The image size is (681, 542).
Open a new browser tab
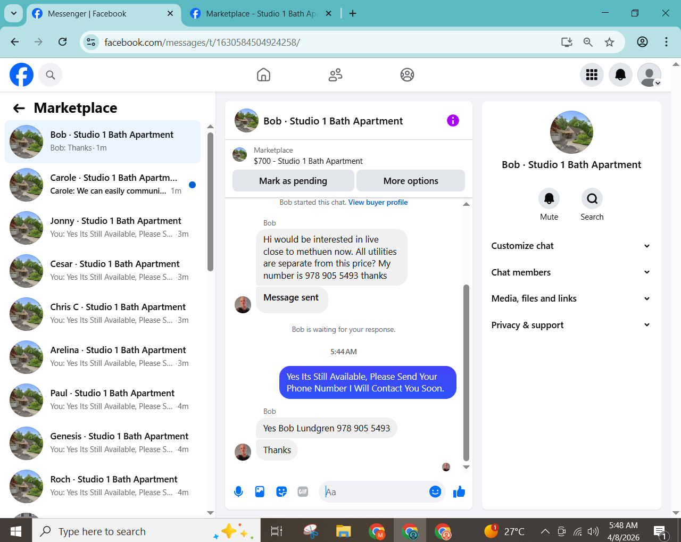click(353, 14)
